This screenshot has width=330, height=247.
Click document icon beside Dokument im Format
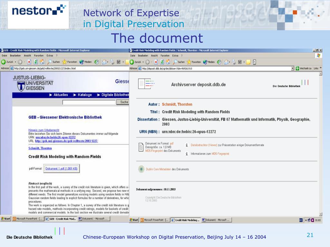coord(141,147)
